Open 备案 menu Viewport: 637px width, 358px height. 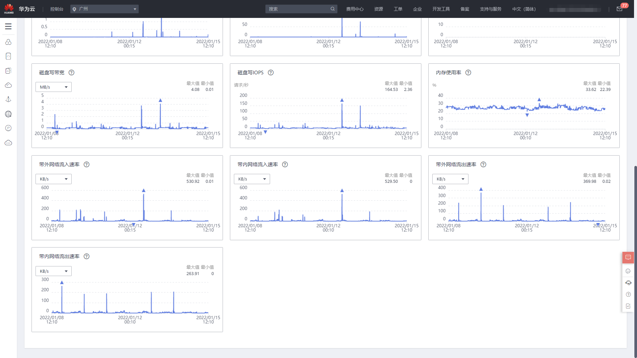click(465, 9)
